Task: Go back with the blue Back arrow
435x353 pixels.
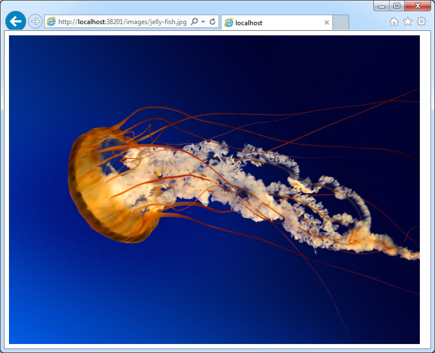Action: tap(16, 21)
